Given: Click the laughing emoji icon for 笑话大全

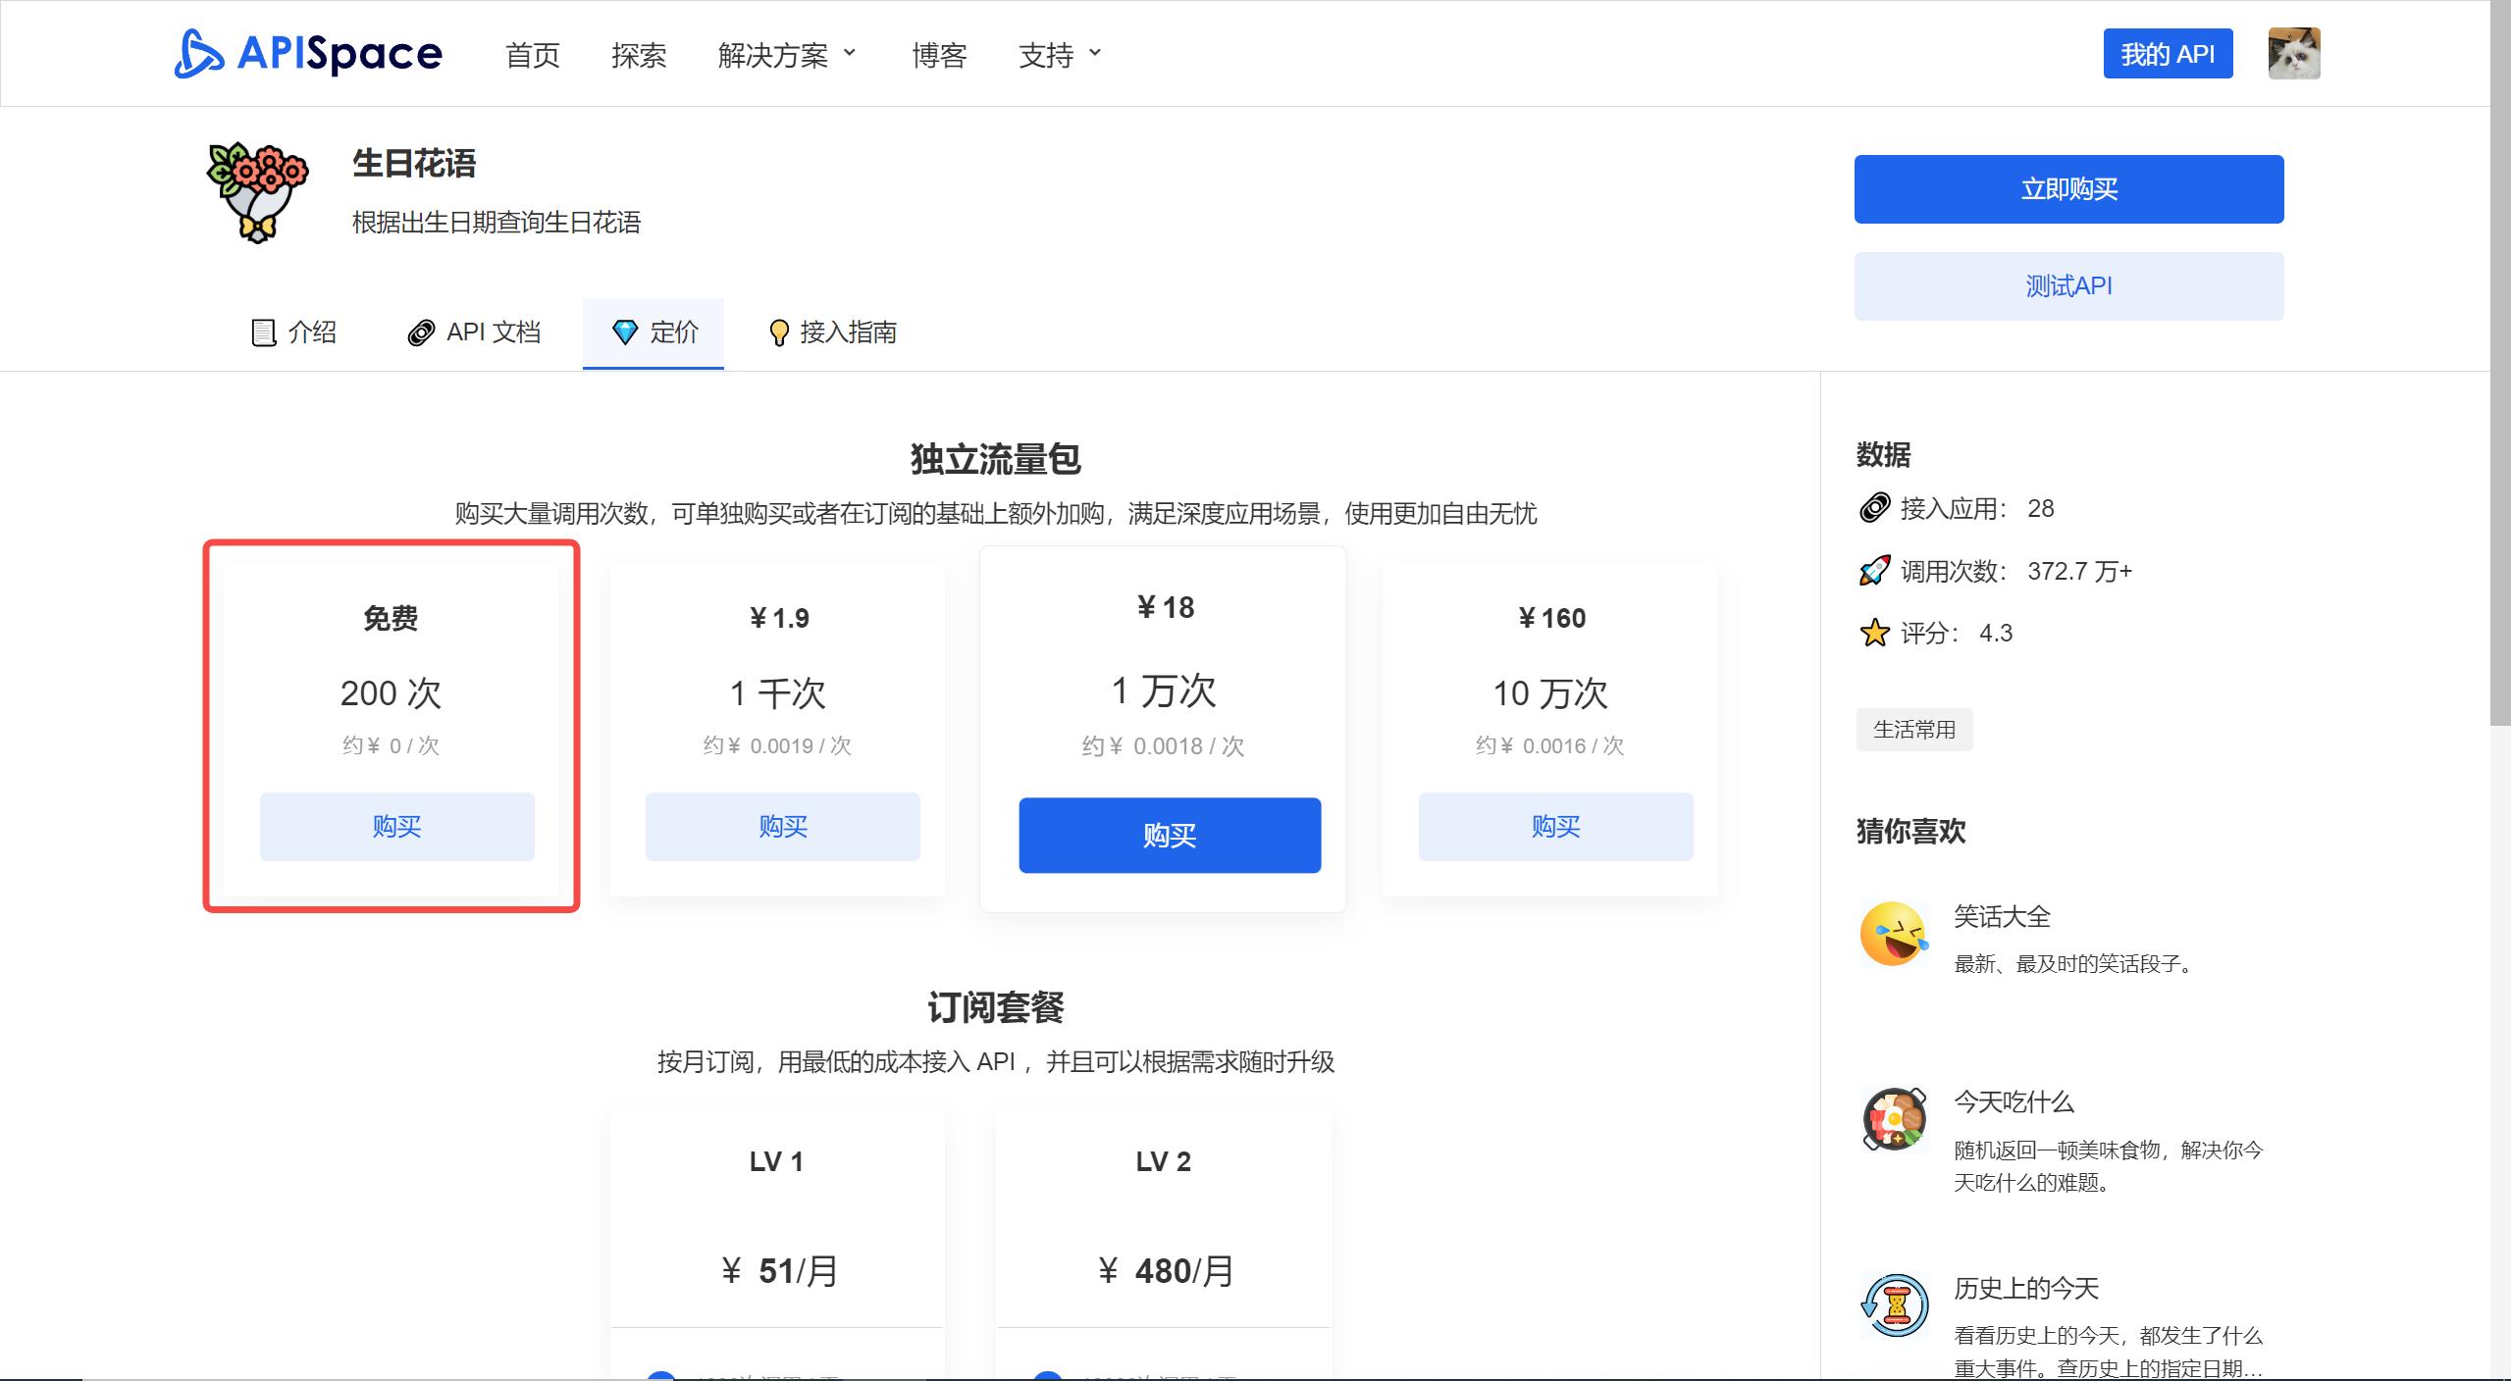Looking at the screenshot, I should click(1894, 933).
